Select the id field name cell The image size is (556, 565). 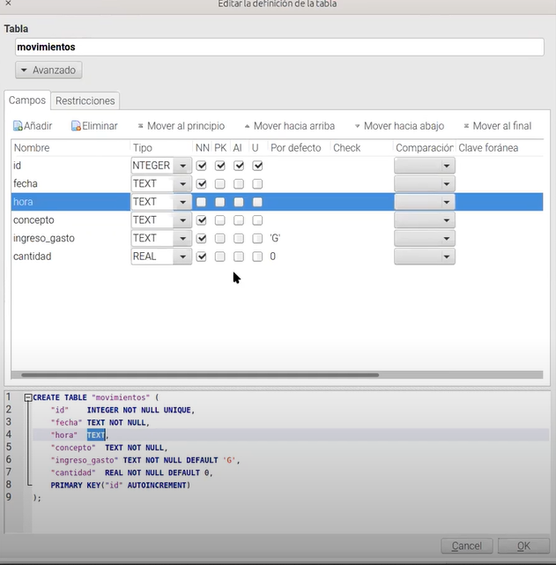coord(70,166)
